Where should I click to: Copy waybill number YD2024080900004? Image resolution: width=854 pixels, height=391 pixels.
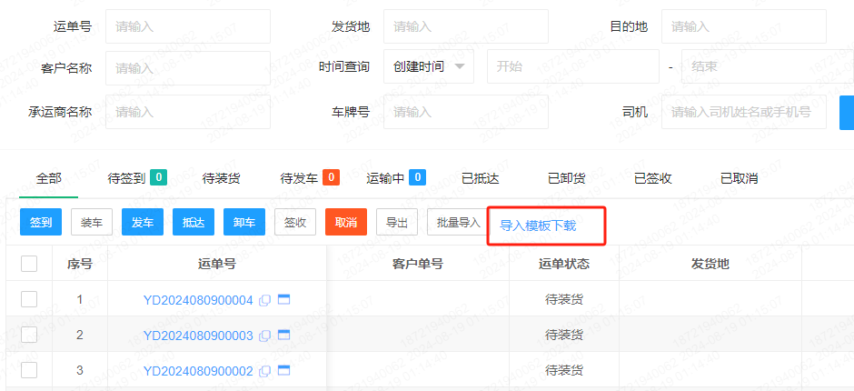tap(264, 300)
